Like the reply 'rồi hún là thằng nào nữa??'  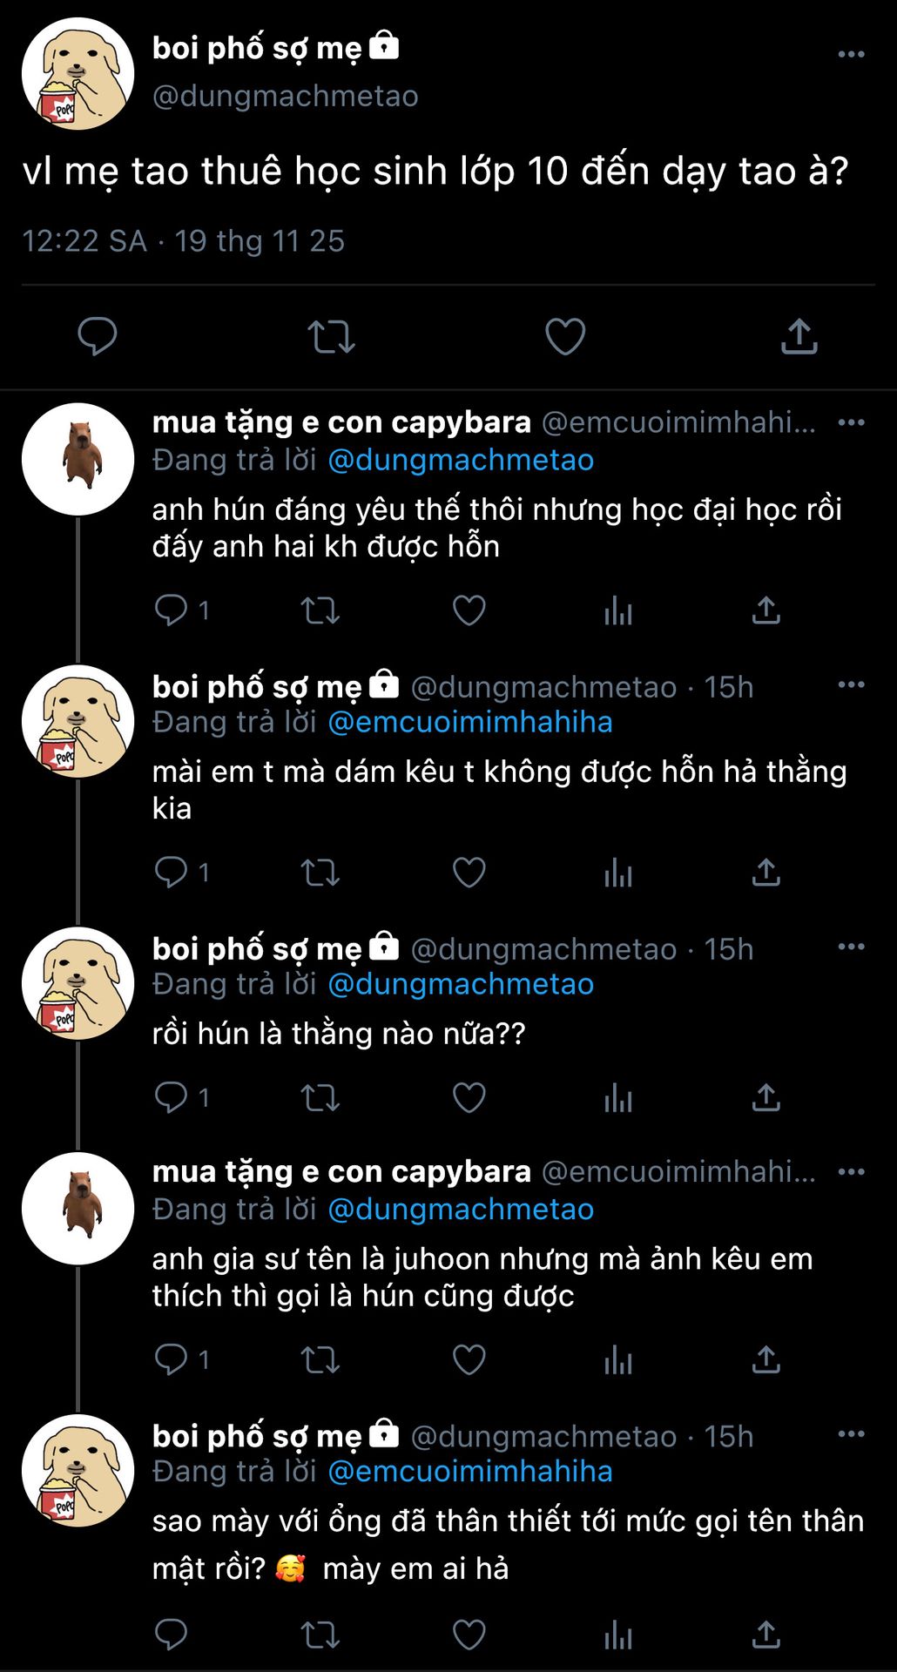click(x=469, y=1098)
